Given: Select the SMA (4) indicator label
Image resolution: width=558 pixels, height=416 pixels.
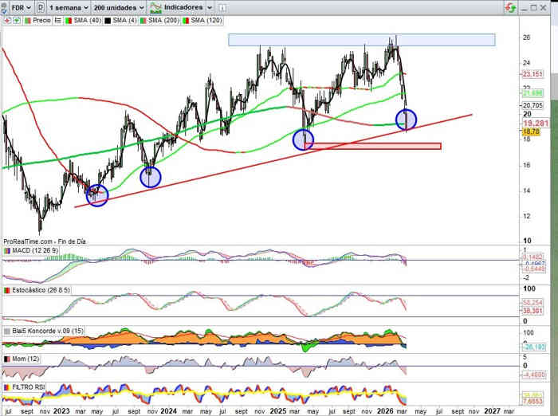Looking at the screenshot, I should (123, 19).
